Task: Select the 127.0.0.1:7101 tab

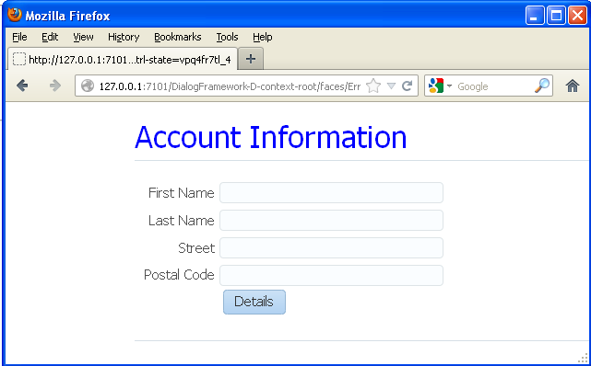Action: click(123, 59)
